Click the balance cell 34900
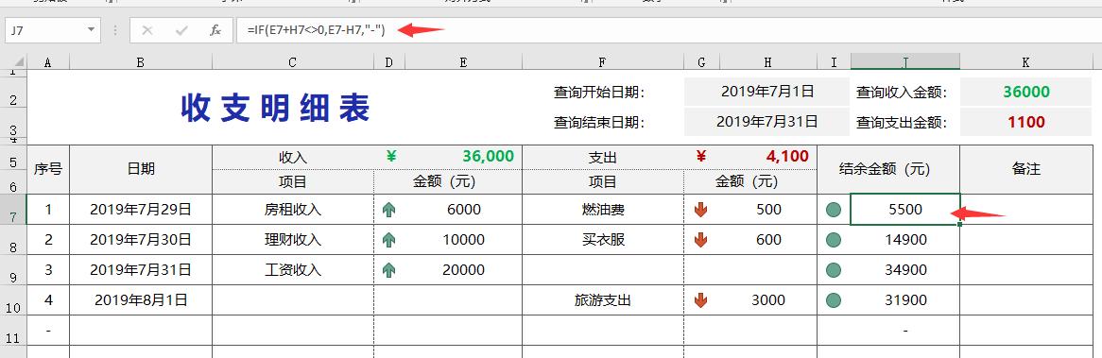This screenshot has height=358, width=1102. [x=905, y=269]
